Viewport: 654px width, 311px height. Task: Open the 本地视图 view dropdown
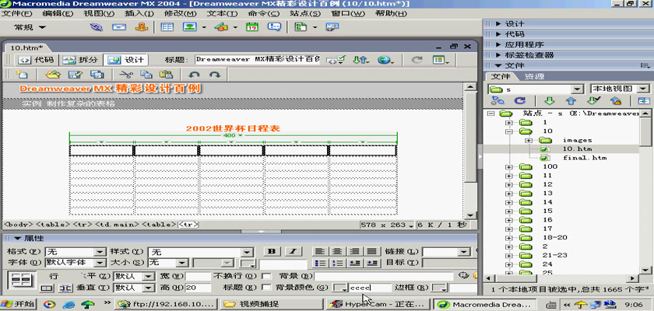coord(644,89)
